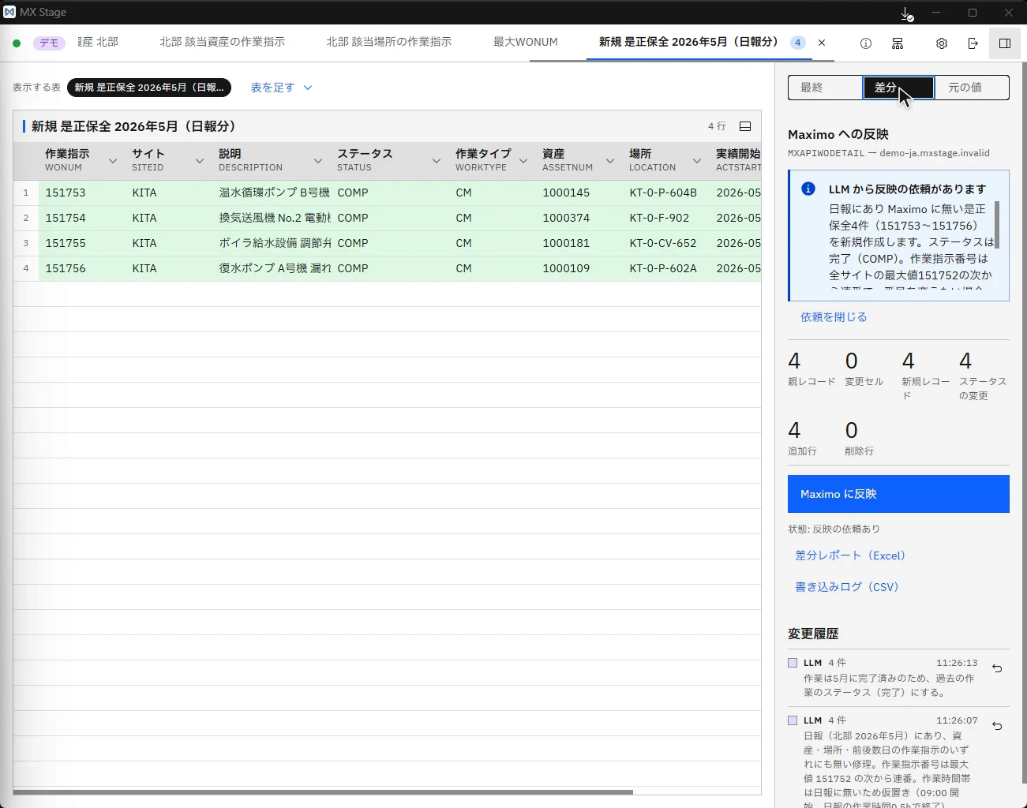Screen dimensions: 1027x808
Task: Open the 作業タイプ WORKTYPE column menu
Action: [523, 161]
